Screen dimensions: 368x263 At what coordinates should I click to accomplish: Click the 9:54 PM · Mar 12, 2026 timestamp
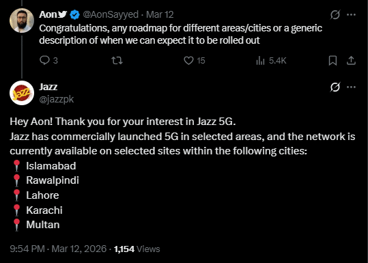(x=58, y=249)
